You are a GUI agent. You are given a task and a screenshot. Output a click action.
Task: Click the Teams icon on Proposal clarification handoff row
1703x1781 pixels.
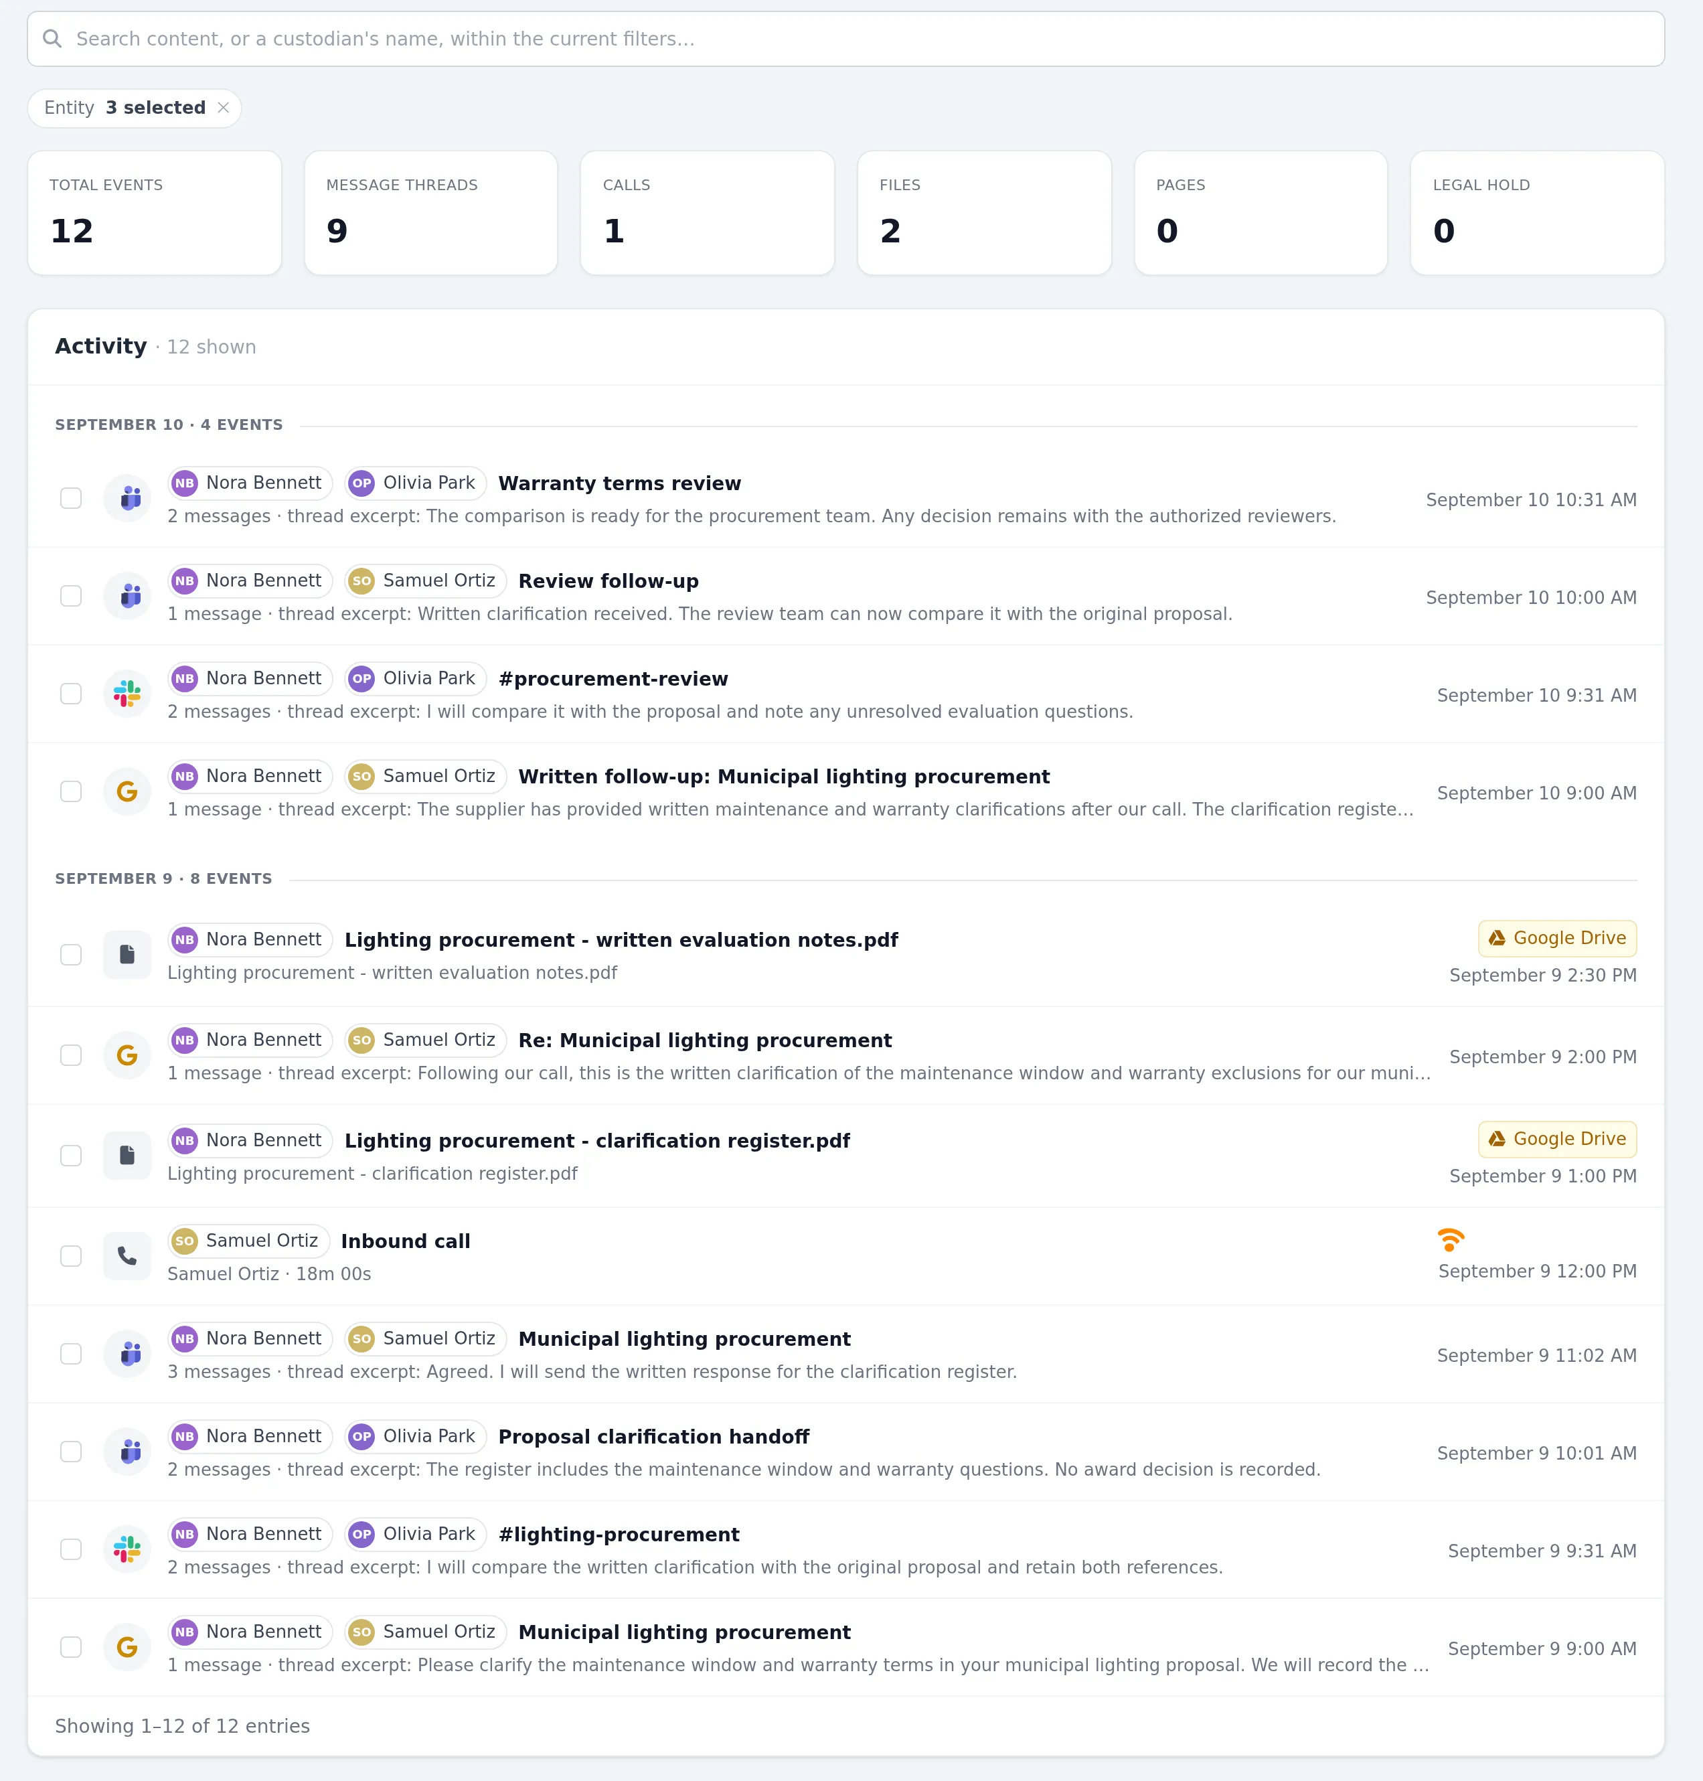(127, 1452)
